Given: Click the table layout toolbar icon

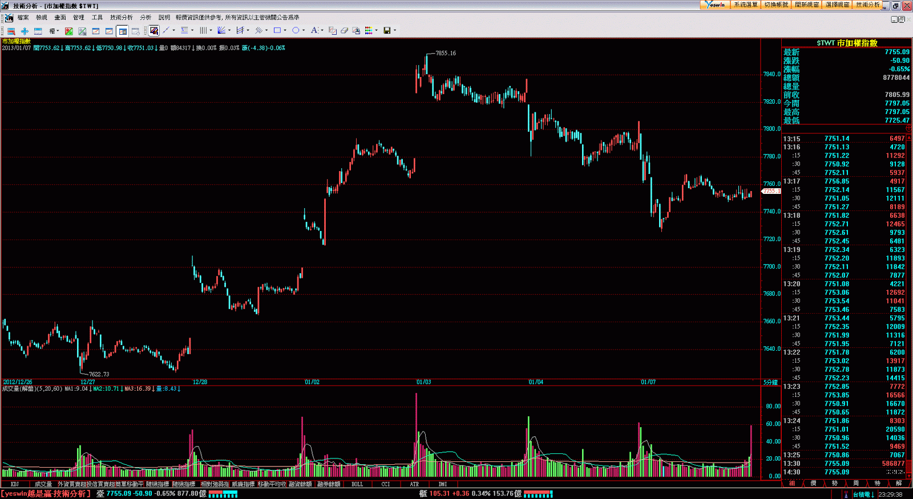Looking at the screenshot, I should 38,31.
